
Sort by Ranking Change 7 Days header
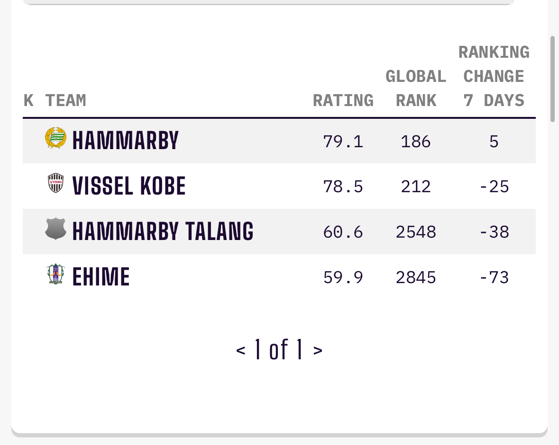click(494, 76)
